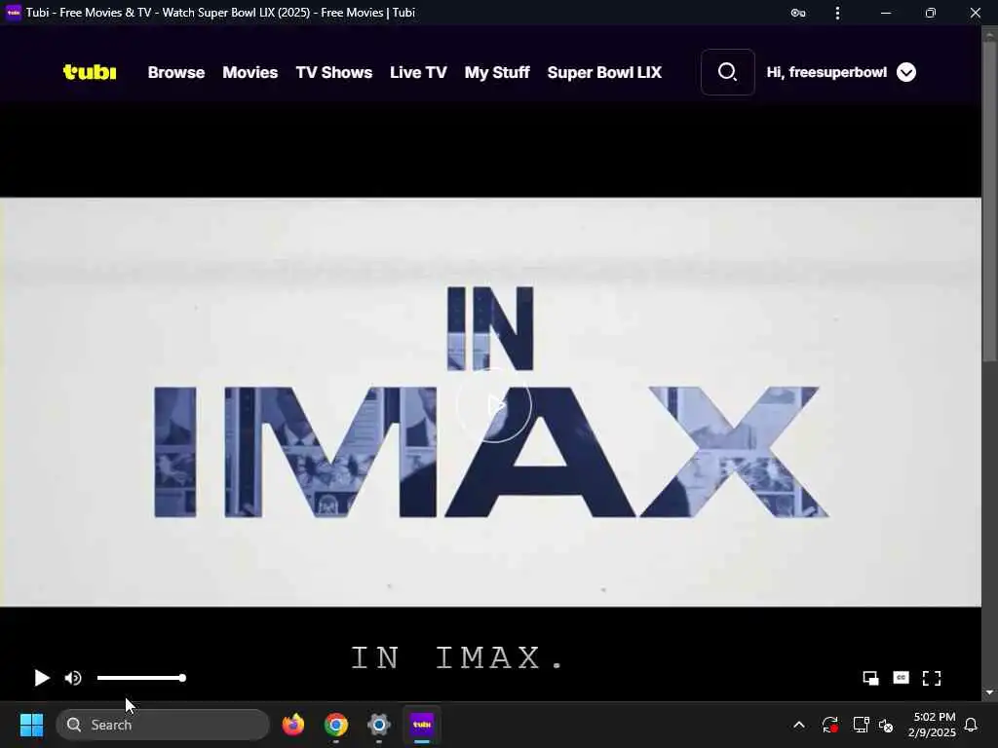The width and height of the screenshot is (998, 748).
Task: Restore down the Tubi window
Action: (x=931, y=13)
